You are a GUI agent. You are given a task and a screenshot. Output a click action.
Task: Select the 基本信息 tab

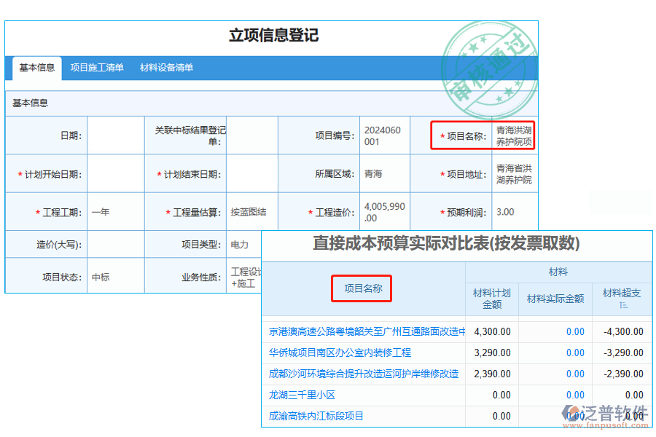(36, 68)
